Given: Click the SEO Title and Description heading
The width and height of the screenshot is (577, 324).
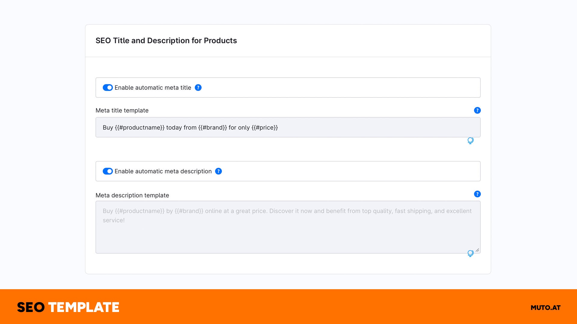Looking at the screenshot, I should point(166,40).
